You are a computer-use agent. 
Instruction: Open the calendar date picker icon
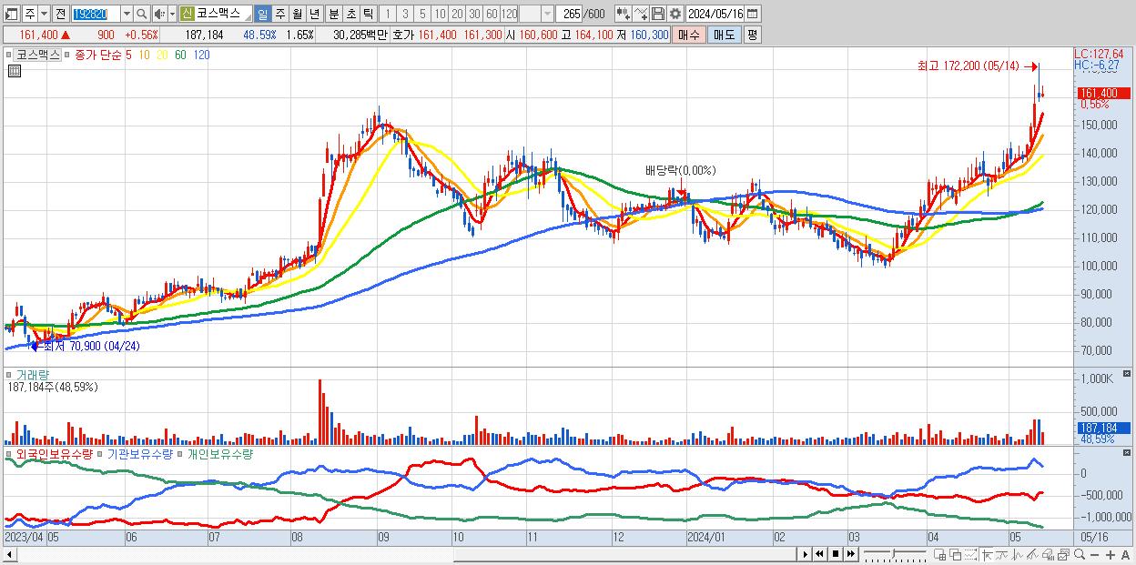point(753,15)
